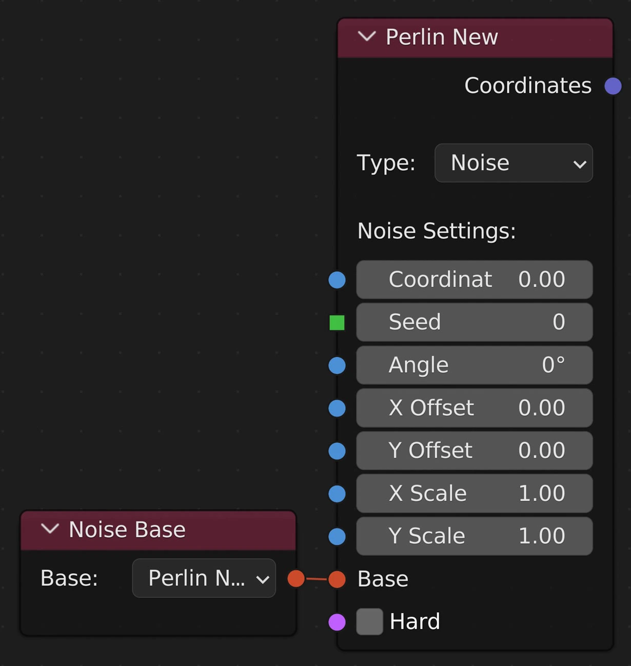Click the Seed value field
631x666 pixels.
[x=475, y=322]
